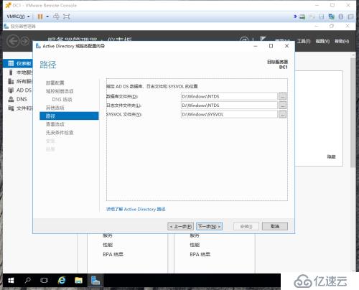Click the database folder path field

pos(229,96)
